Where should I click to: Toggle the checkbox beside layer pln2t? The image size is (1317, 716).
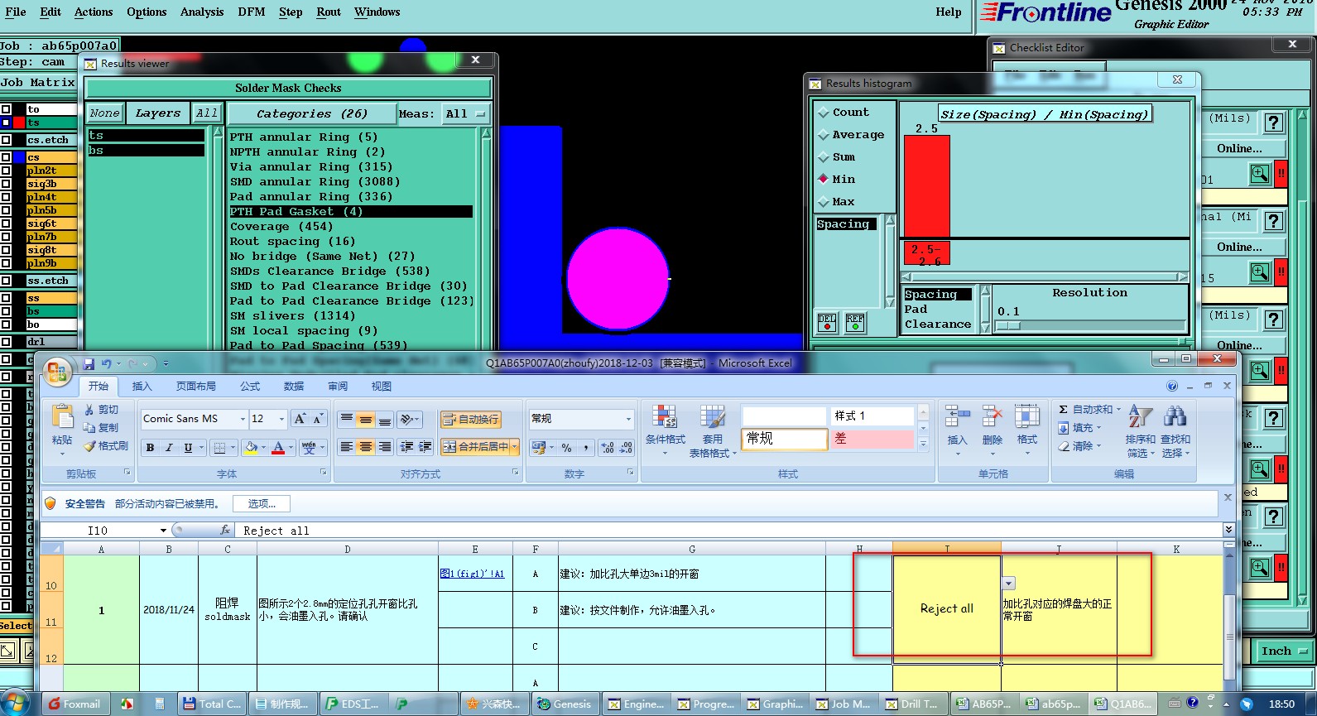tap(6, 171)
